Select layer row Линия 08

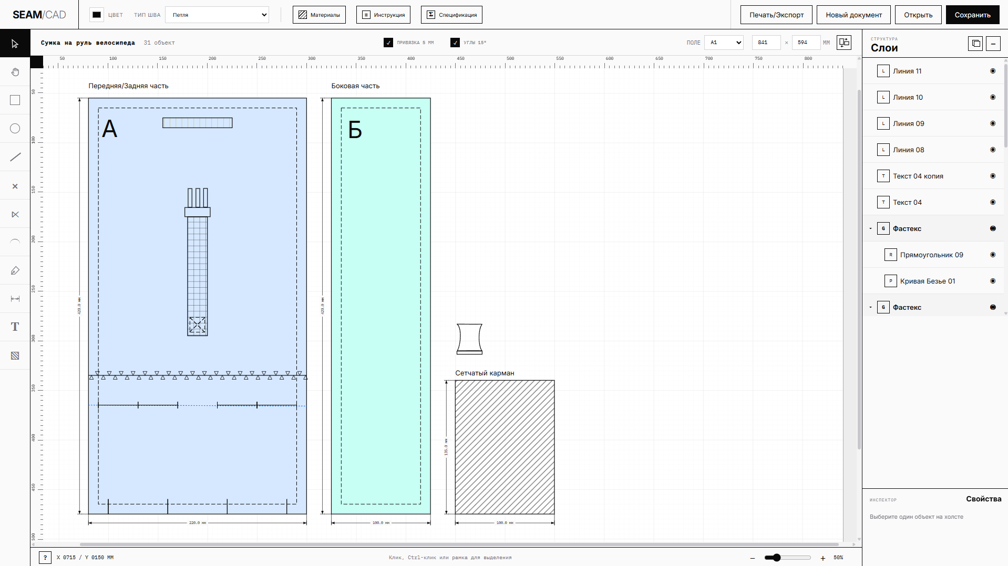coord(933,150)
